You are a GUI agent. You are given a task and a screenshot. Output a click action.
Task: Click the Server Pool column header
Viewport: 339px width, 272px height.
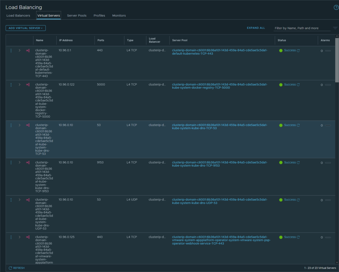coord(180,40)
